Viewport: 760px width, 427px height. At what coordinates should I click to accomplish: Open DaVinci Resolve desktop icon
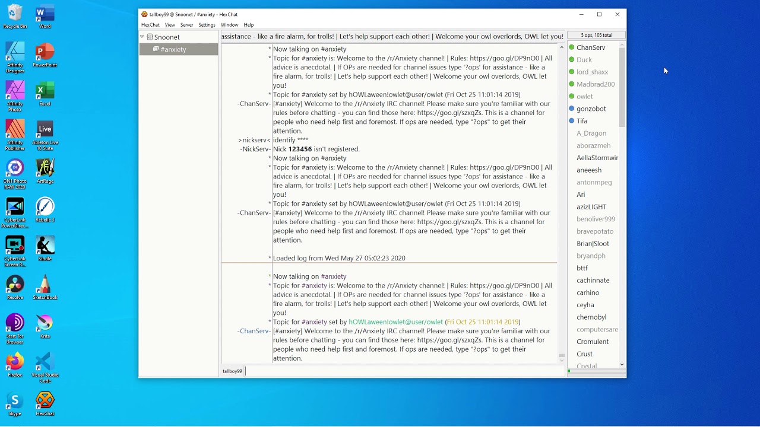point(15,288)
